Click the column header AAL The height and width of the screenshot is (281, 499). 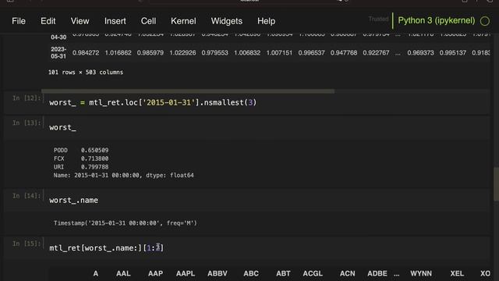[123, 274]
